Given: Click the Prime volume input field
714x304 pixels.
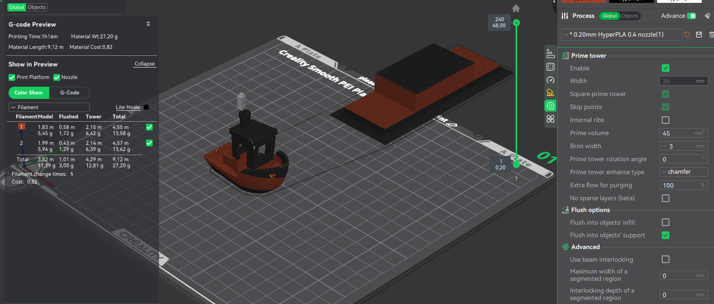Looking at the screenshot, I should pyautogui.click(x=678, y=133).
